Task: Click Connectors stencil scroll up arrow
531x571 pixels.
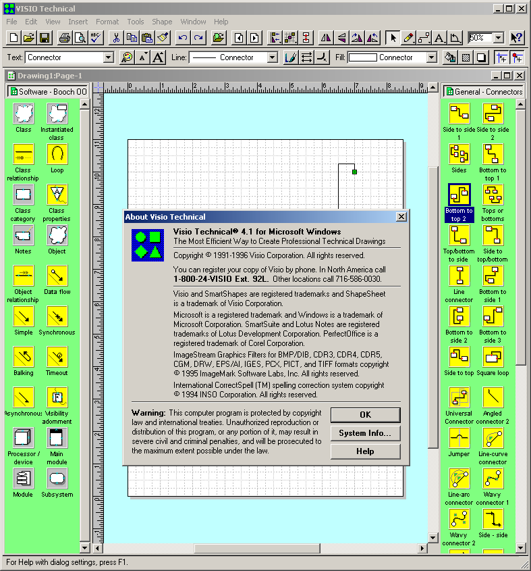Action: (x=520, y=105)
